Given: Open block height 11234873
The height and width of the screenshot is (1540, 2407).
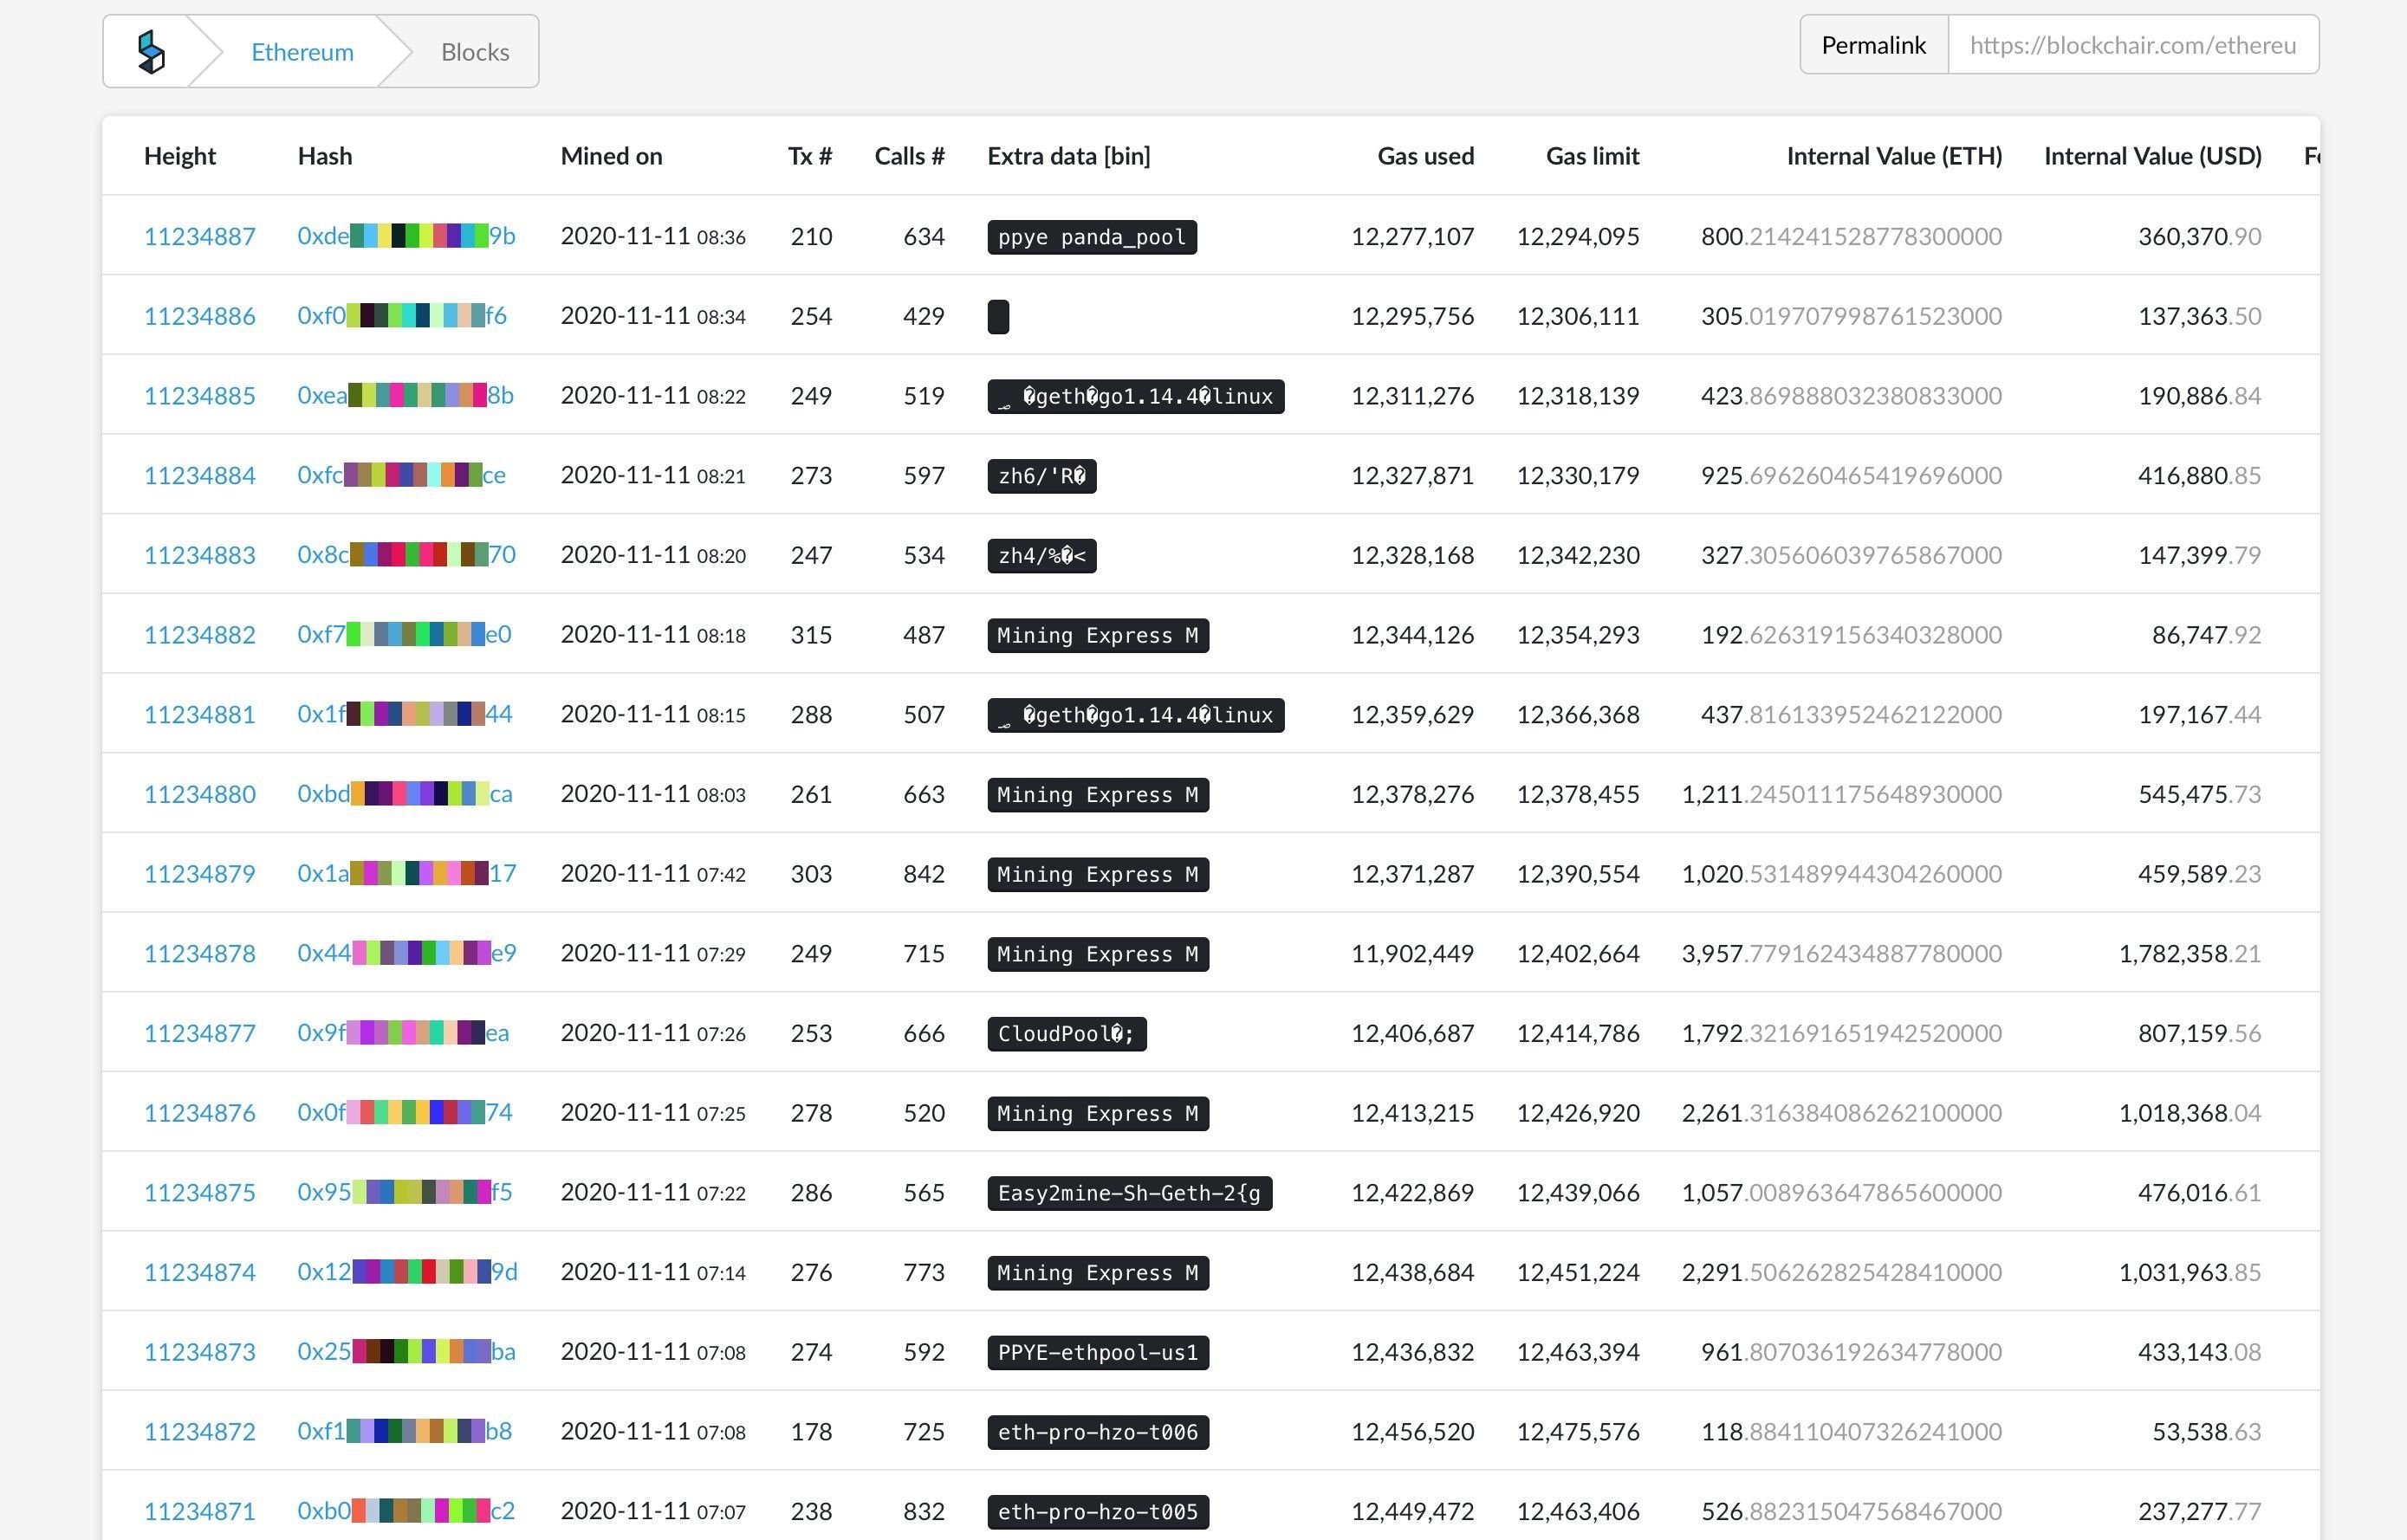Looking at the screenshot, I should pos(200,1352).
